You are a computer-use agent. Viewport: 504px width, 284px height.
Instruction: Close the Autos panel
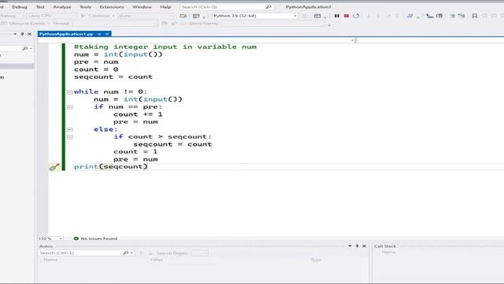click(x=364, y=246)
